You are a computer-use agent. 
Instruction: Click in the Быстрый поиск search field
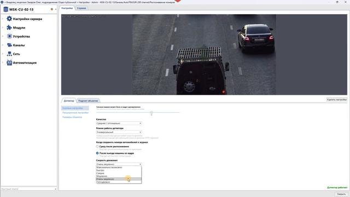[27, 189]
